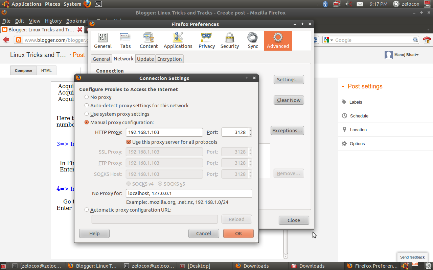The height and width of the screenshot is (270, 433).
Task: Close the Firefox Preferences window
Action: point(294,220)
